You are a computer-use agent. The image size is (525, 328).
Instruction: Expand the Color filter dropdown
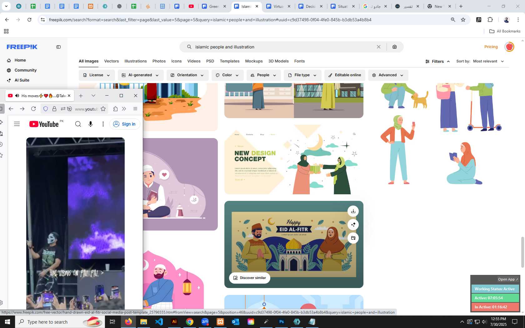(227, 75)
